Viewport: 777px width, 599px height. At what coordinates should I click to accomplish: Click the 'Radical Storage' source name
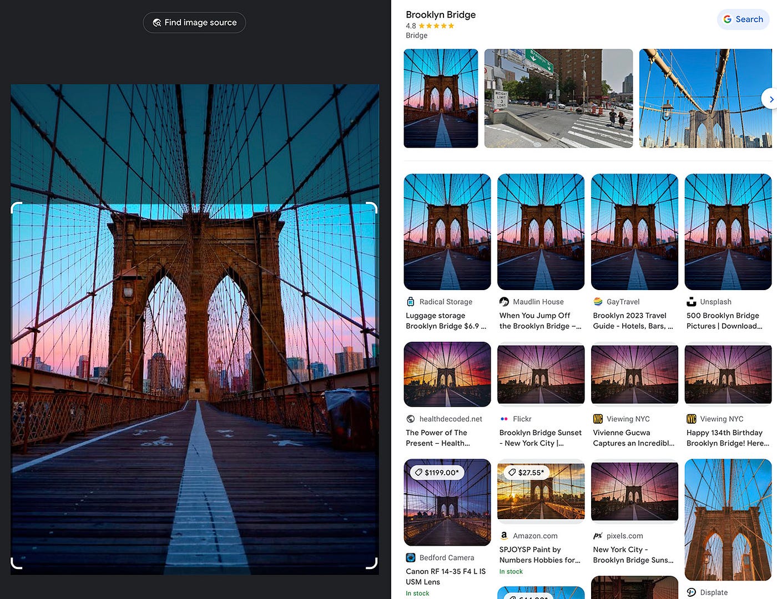coord(446,302)
